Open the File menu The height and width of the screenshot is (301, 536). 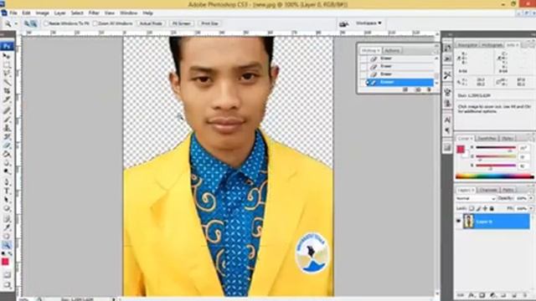click(13, 13)
